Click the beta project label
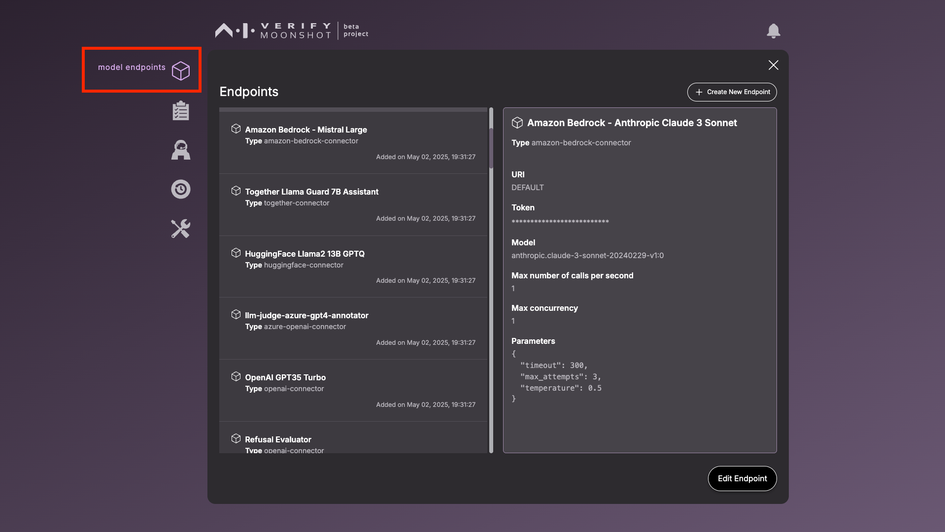 pyautogui.click(x=356, y=31)
